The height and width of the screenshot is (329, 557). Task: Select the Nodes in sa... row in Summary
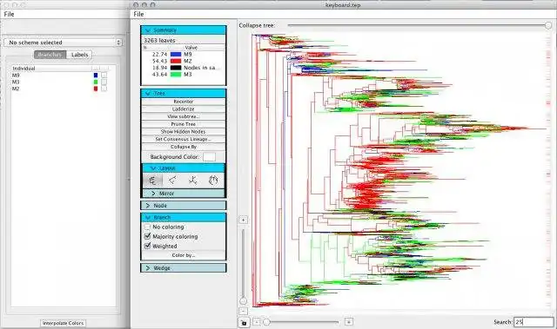tap(184, 68)
